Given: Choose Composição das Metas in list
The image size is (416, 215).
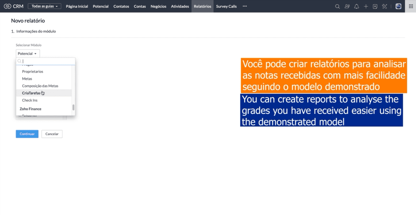Looking at the screenshot, I should coord(40,86).
